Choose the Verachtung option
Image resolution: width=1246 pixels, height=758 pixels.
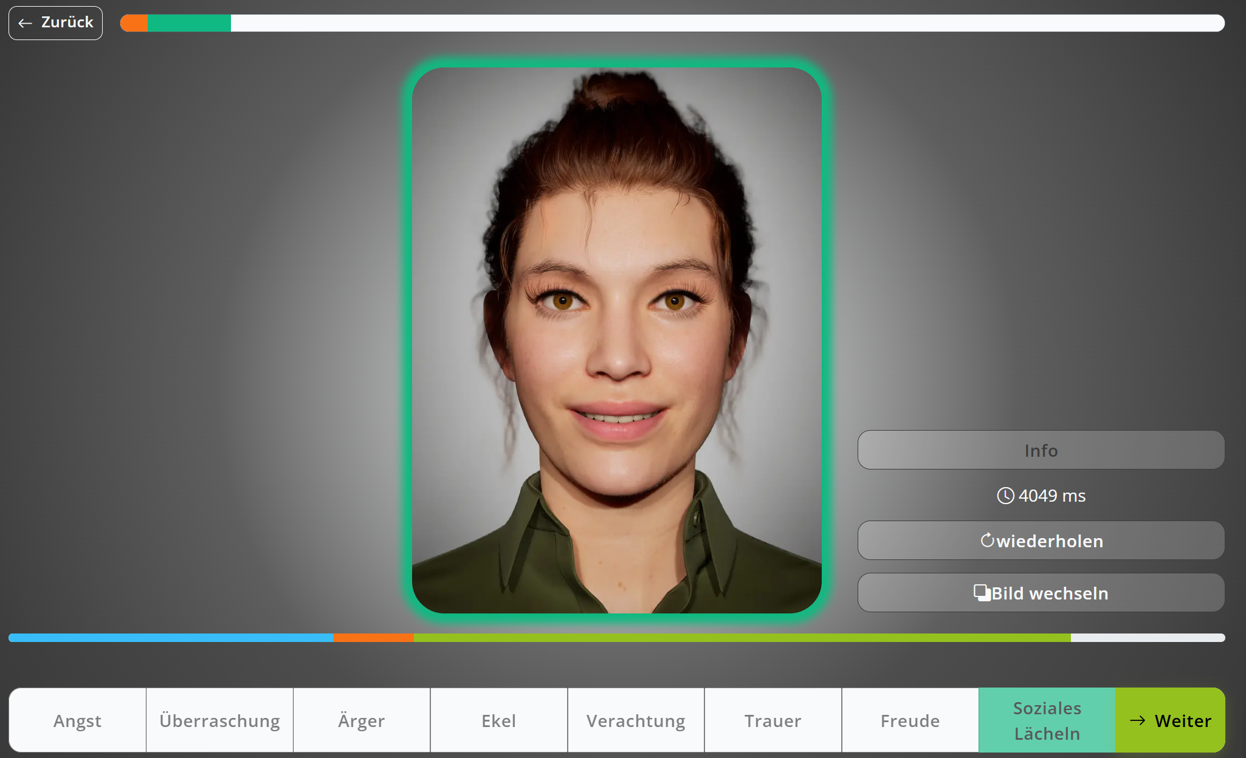636,720
